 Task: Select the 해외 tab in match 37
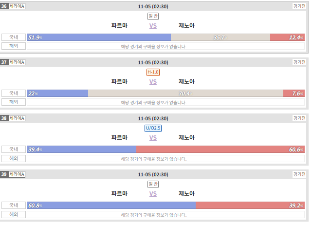click(14, 102)
